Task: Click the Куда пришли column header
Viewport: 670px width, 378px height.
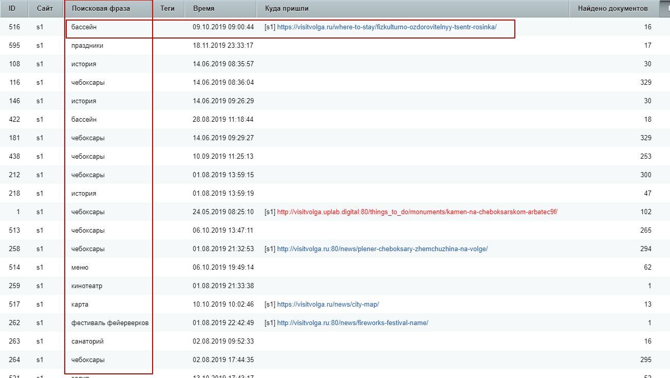Action: (413, 9)
